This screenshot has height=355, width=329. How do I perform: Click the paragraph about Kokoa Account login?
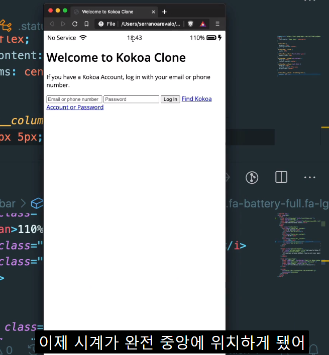point(129,81)
